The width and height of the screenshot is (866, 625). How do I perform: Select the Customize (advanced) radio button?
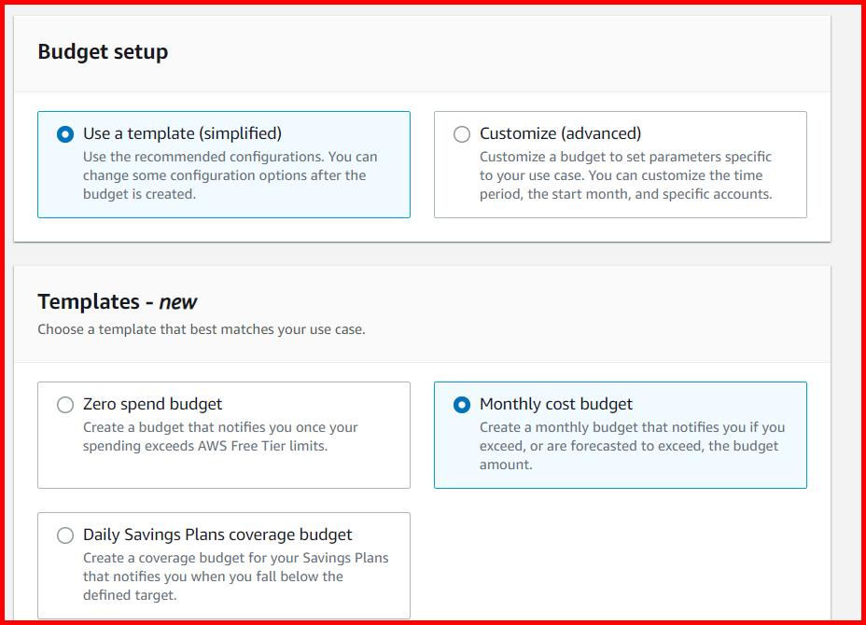pos(462,133)
